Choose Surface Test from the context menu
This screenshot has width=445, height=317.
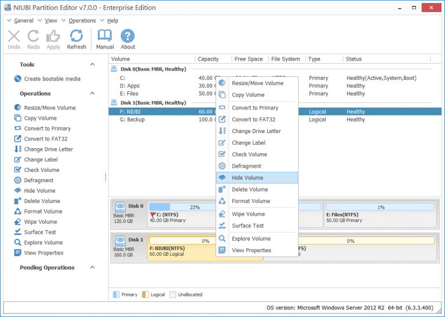point(257,226)
